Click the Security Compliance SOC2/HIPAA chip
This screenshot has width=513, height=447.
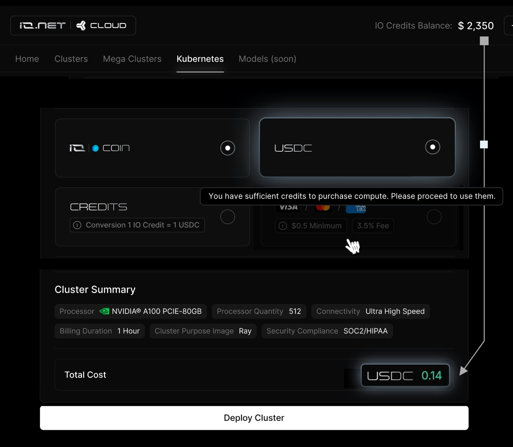pos(327,331)
